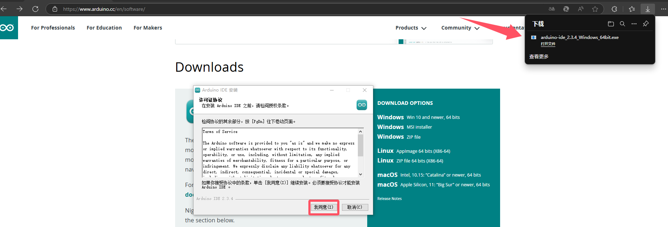
Task: Click the Downloads page heading
Action: point(209,67)
